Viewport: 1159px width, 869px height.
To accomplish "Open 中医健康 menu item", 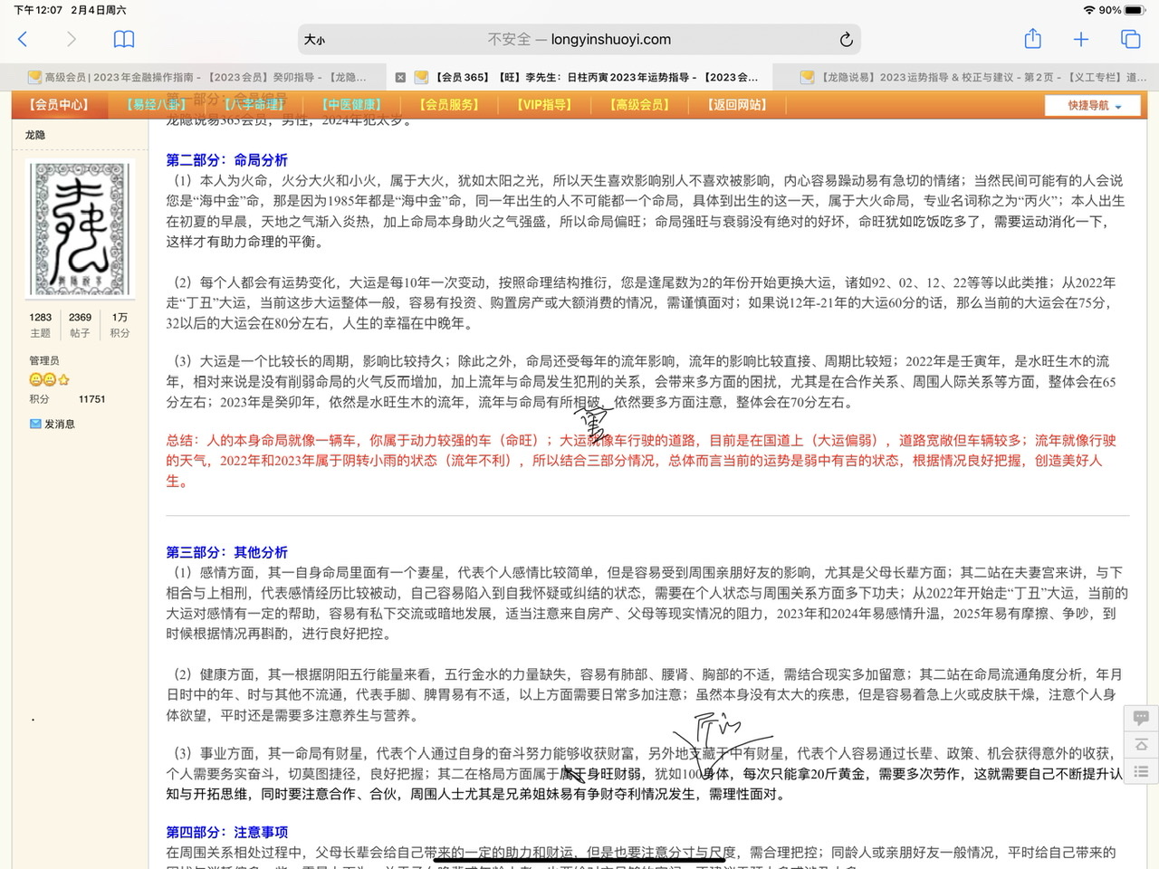I will pyautogui.click(x=351, y=105).
